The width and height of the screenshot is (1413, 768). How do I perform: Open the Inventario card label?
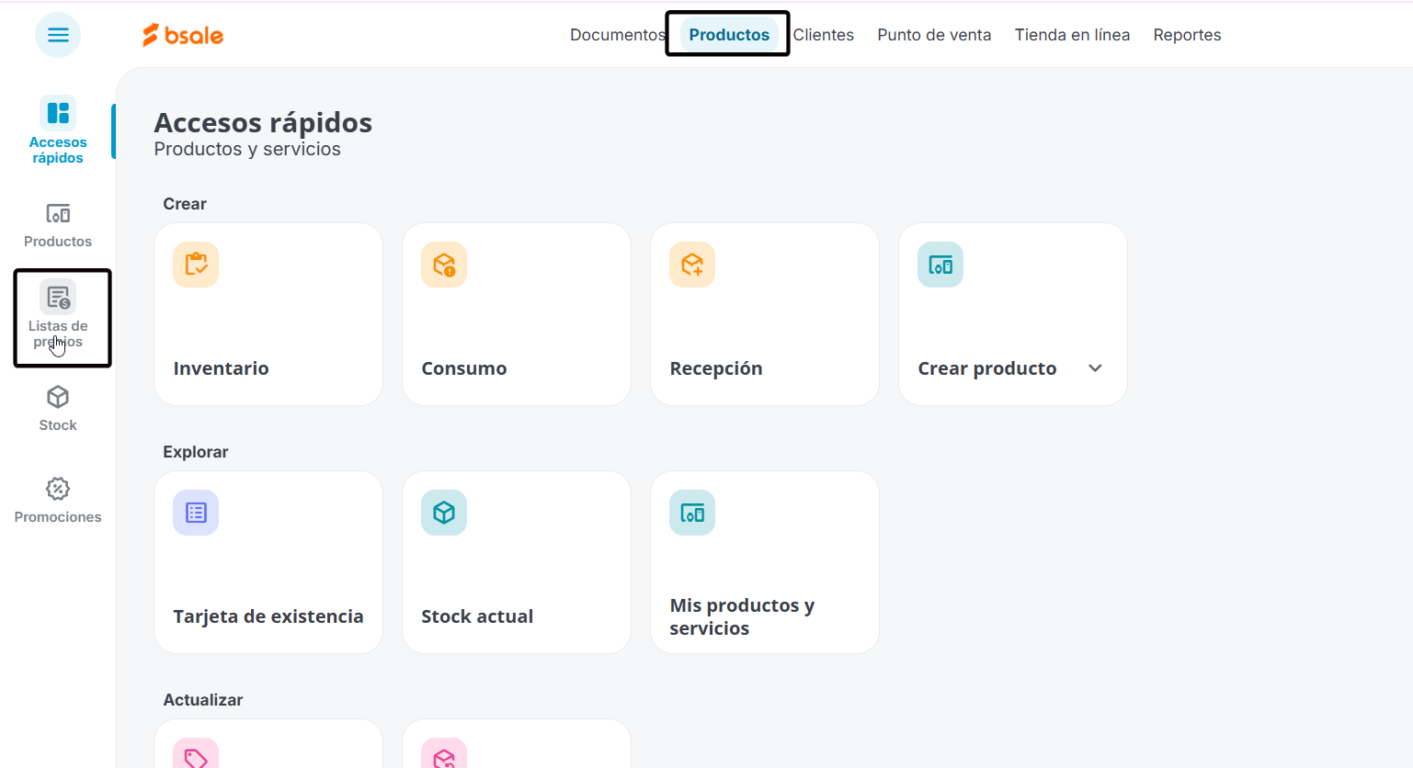tap(221, 368)
